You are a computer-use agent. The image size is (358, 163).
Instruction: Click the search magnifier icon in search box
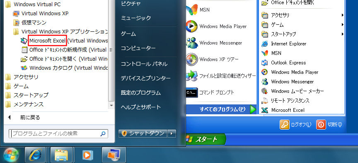click(x=103, y=134)
